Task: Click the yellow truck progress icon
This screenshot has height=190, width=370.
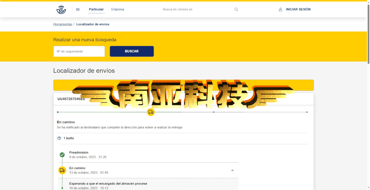Action: (x=151, y=112)
